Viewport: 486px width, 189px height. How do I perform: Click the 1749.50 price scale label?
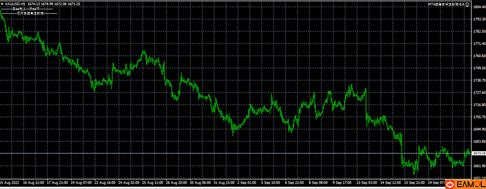point(479,68)
